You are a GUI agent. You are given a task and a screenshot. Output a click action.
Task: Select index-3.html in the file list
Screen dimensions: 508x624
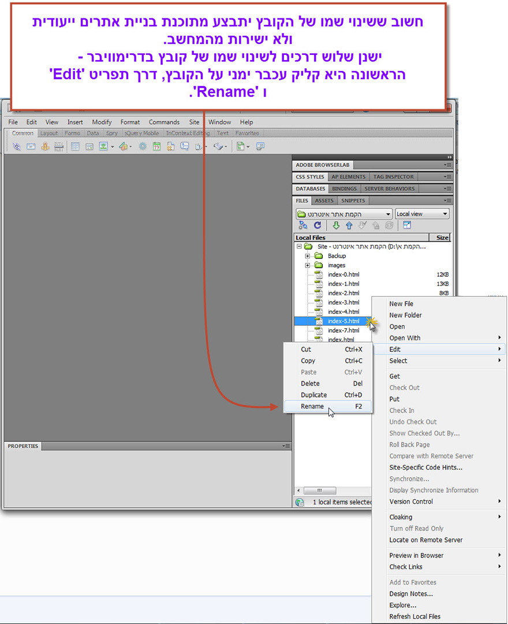[x=343, y=302]
